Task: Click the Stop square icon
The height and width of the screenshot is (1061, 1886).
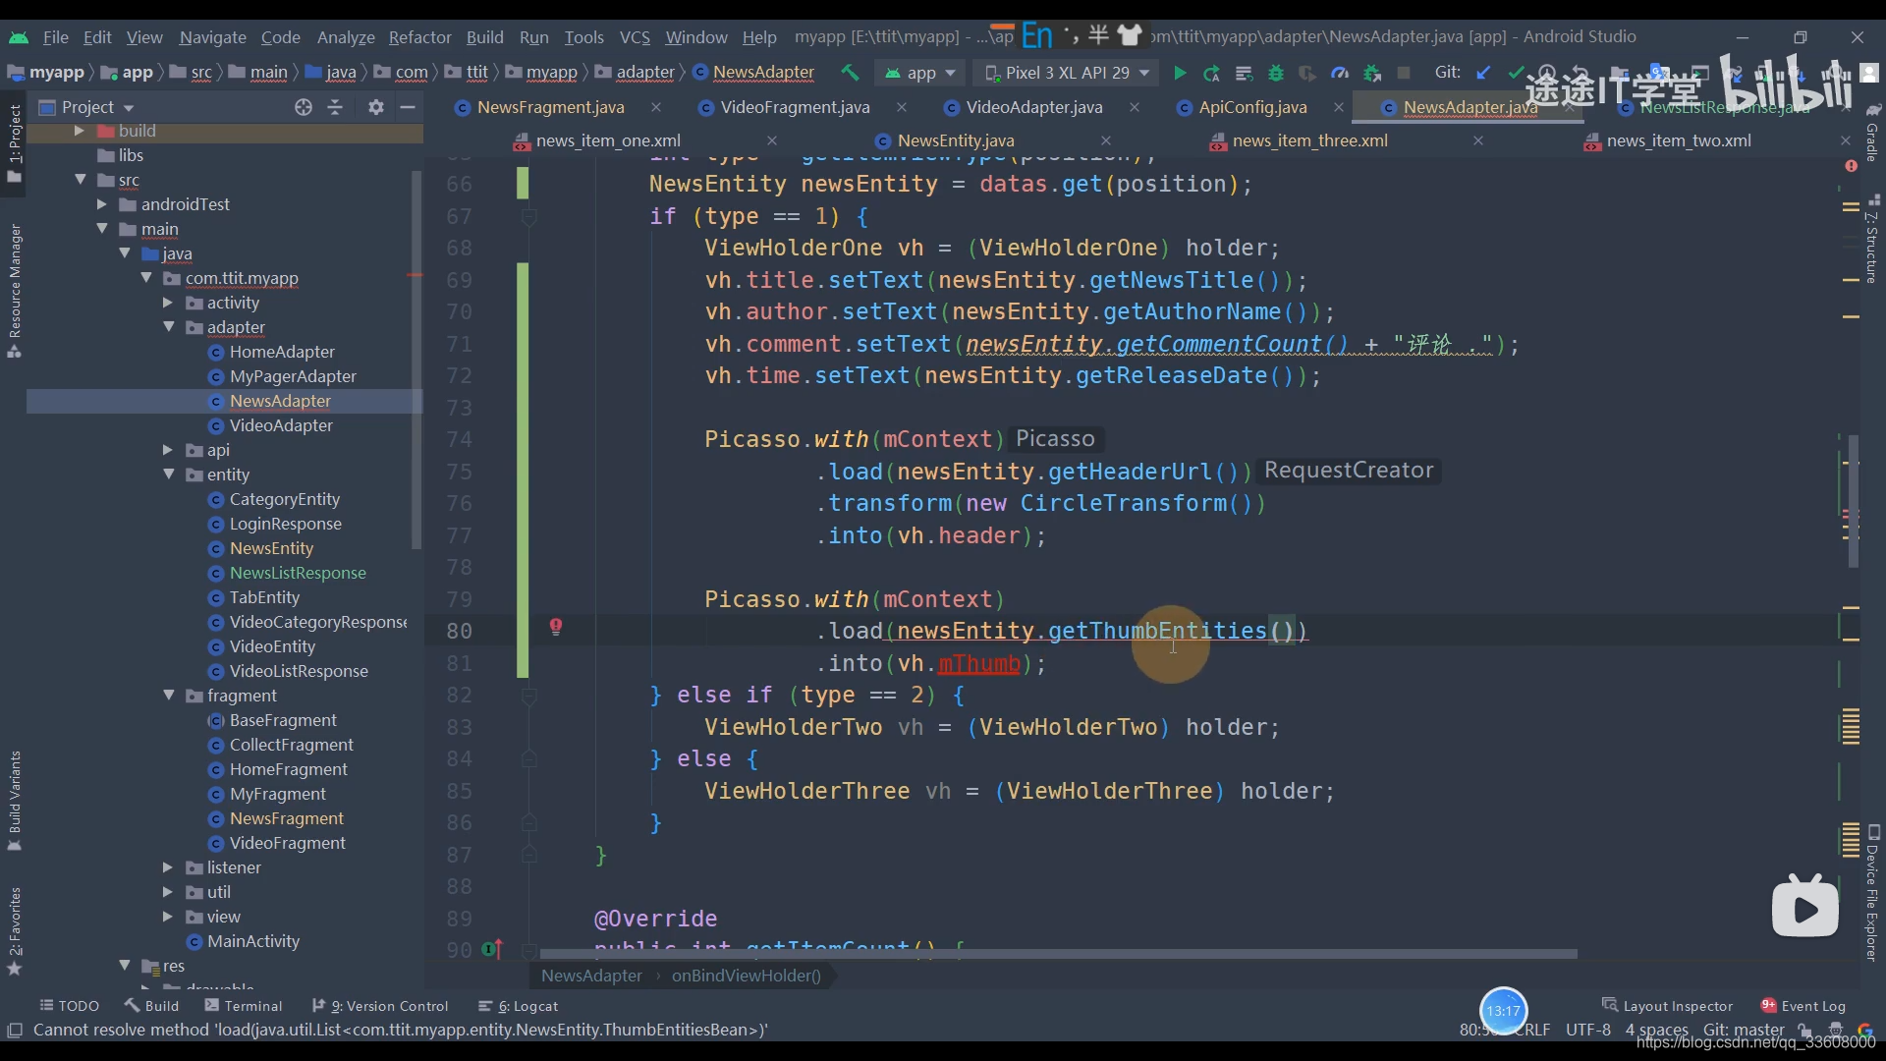Action: [x=1404, y=73]
